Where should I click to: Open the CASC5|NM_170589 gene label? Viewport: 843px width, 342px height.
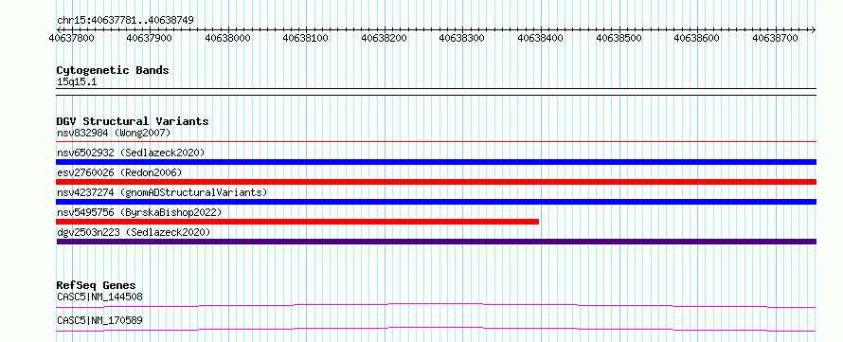click(99, 320)
